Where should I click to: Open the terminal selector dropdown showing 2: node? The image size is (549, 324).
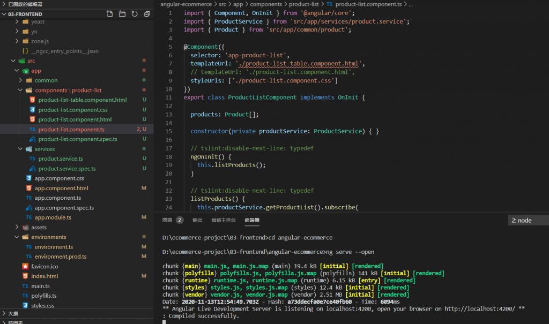pyautogui.click(x=528, y=221)
